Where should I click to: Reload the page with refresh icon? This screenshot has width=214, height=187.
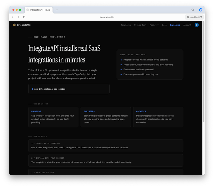pos(24,17)
